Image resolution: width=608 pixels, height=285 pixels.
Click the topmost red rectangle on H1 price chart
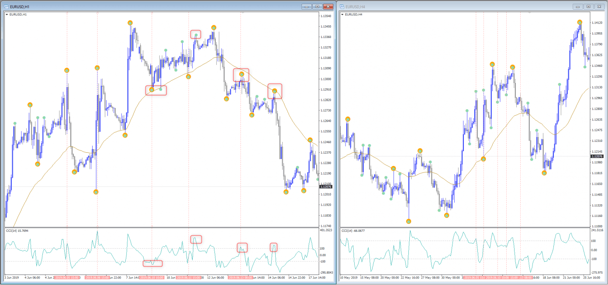coord(196,34)
